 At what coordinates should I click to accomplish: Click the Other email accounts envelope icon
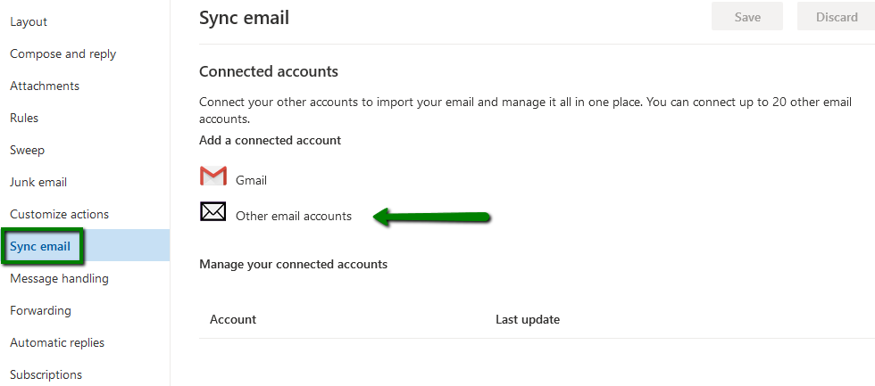(x=213, y=211)
